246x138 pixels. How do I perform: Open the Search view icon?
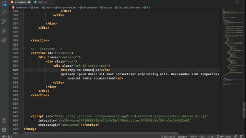[4, 12]
